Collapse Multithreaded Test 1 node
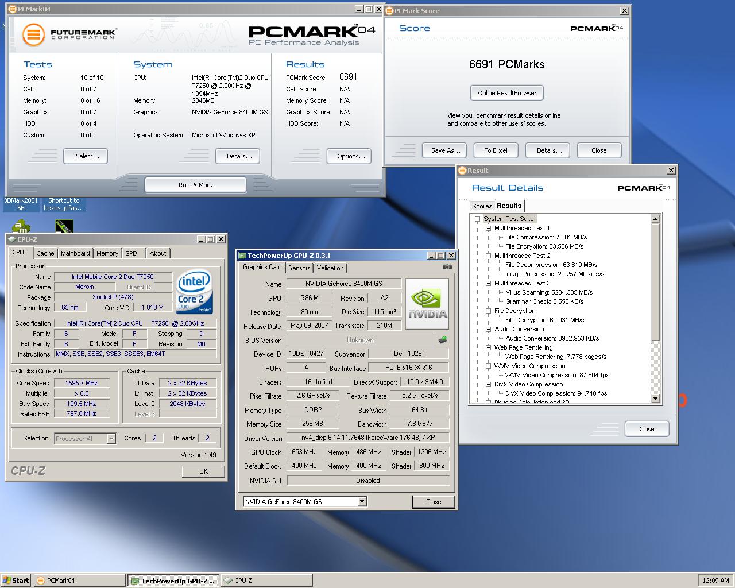 point(488,228)
